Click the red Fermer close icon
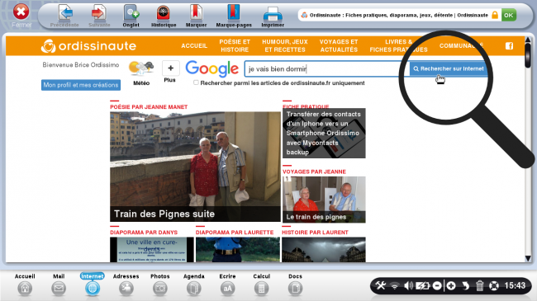 (21, 12)
